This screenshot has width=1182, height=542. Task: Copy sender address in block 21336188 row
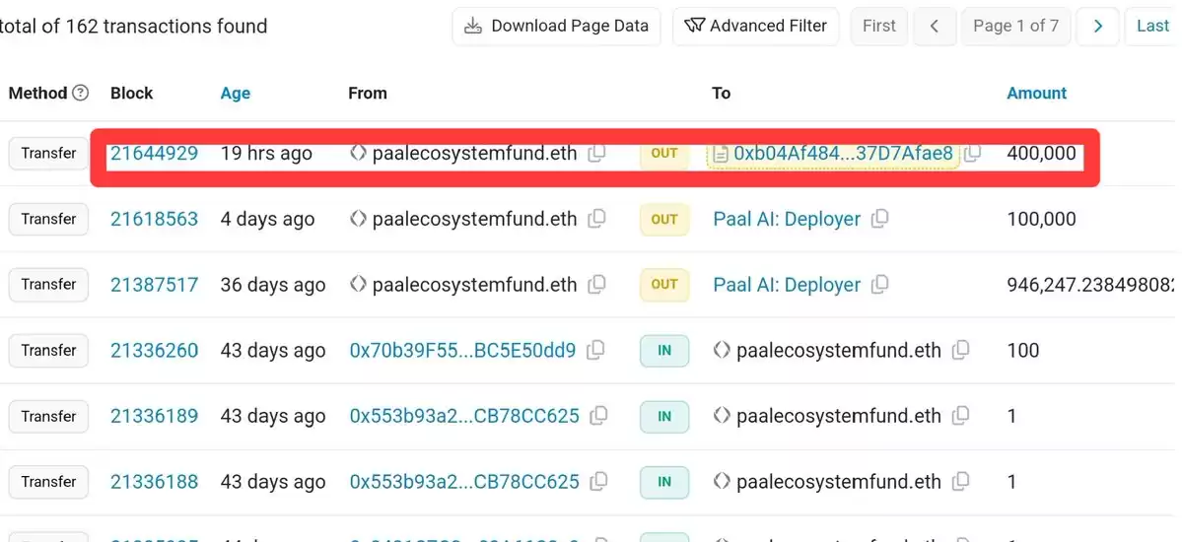[598, 482]
